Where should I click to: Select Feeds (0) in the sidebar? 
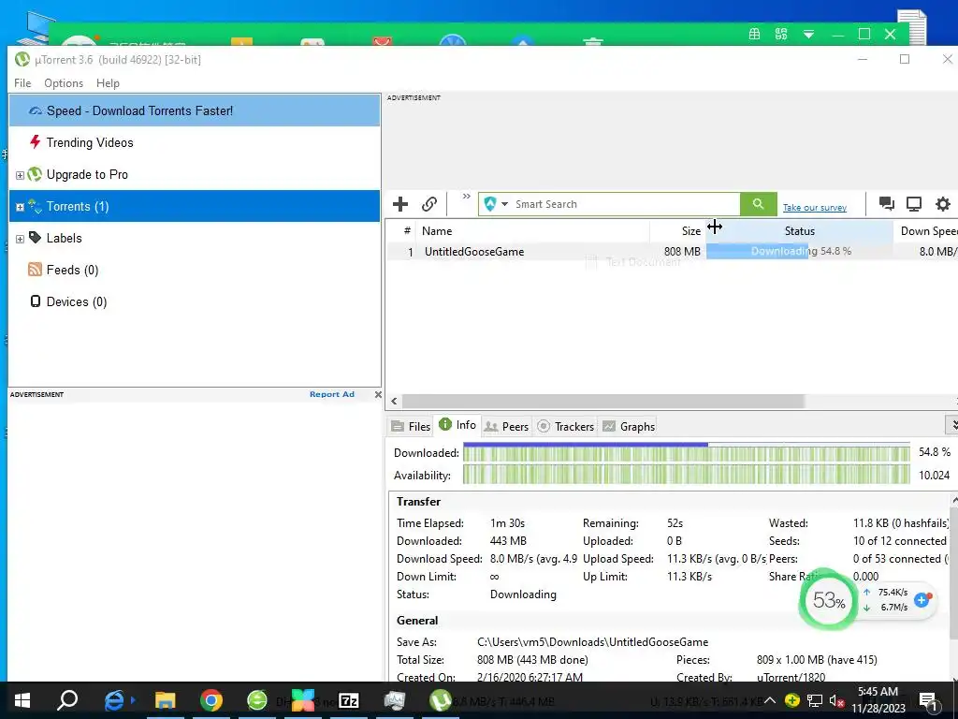72,270
